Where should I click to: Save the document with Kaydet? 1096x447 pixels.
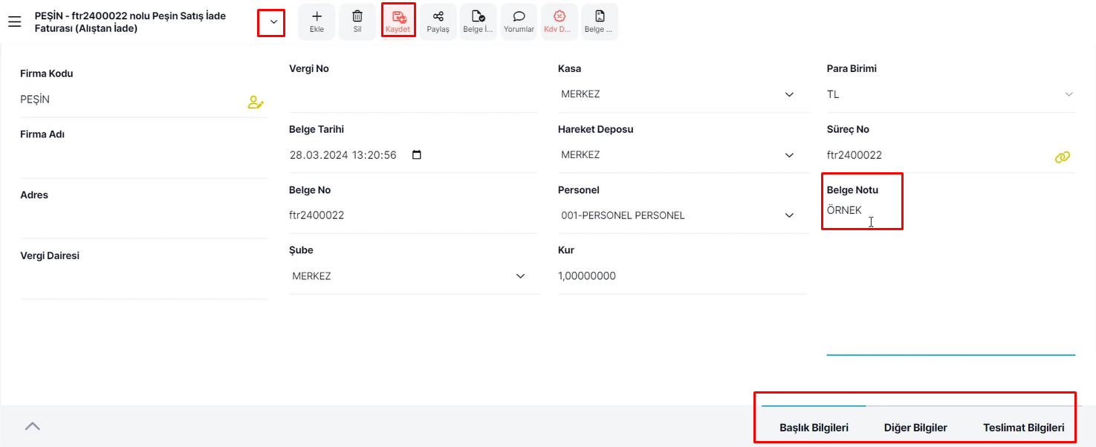[x=398, y=22]
